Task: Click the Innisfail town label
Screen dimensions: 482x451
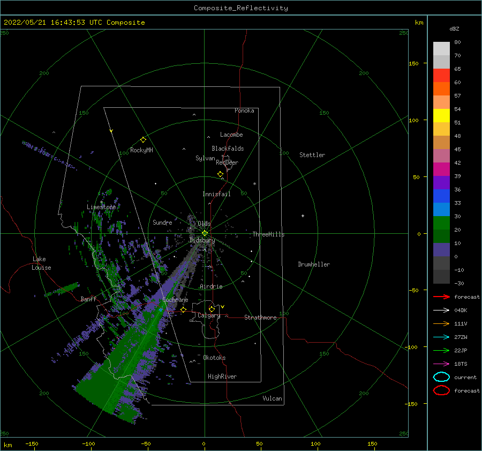Action: (x=216, y=194)
